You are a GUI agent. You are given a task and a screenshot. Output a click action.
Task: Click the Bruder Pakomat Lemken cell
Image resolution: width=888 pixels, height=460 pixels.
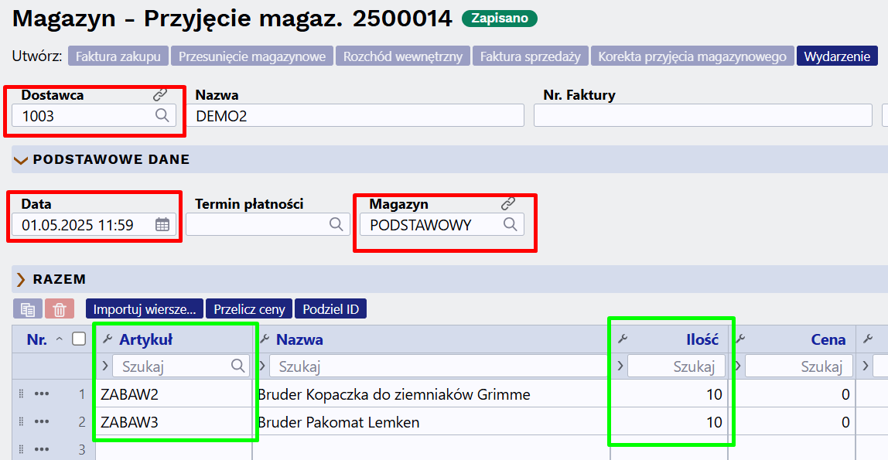tap(431, 421)
